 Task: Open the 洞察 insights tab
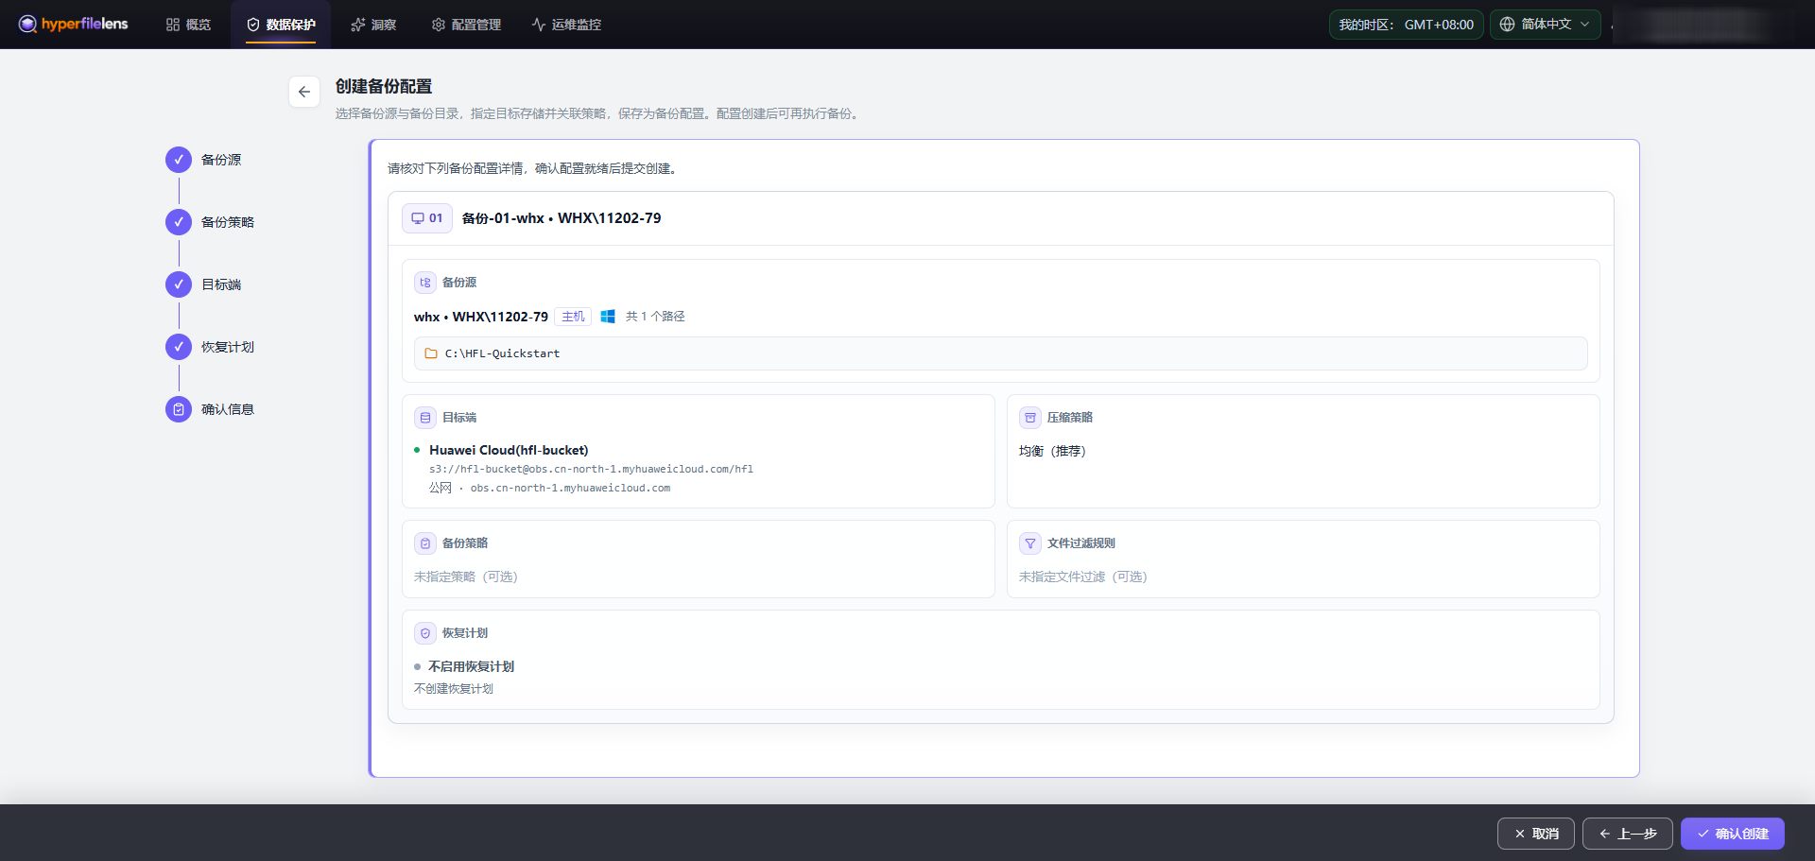coord(373,25)
